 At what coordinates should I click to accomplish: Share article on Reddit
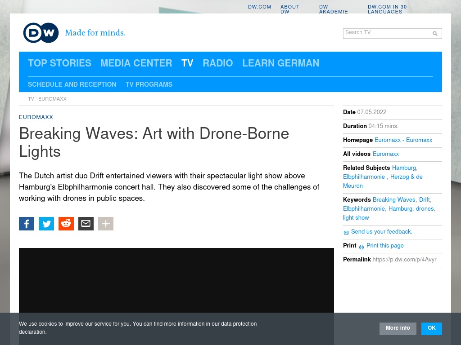coord(66,224)
